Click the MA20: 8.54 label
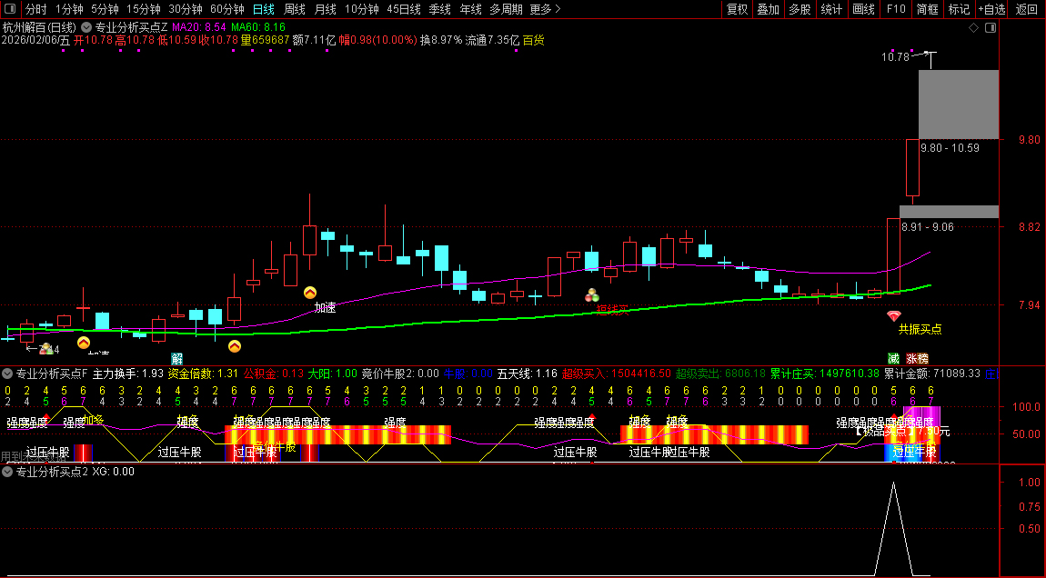This screenshot has width=1046, height=578. pyautogui.click(x=199, y=27)
